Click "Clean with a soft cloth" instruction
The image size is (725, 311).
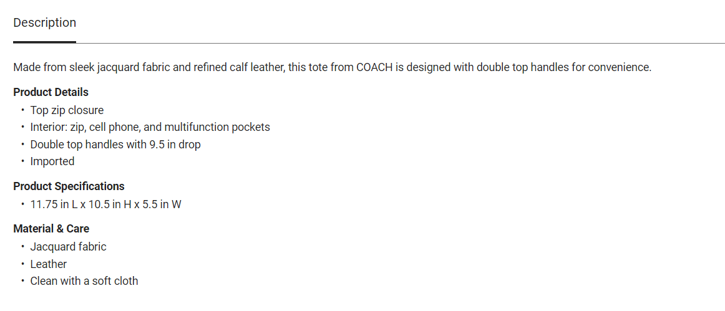pos(84,281)
